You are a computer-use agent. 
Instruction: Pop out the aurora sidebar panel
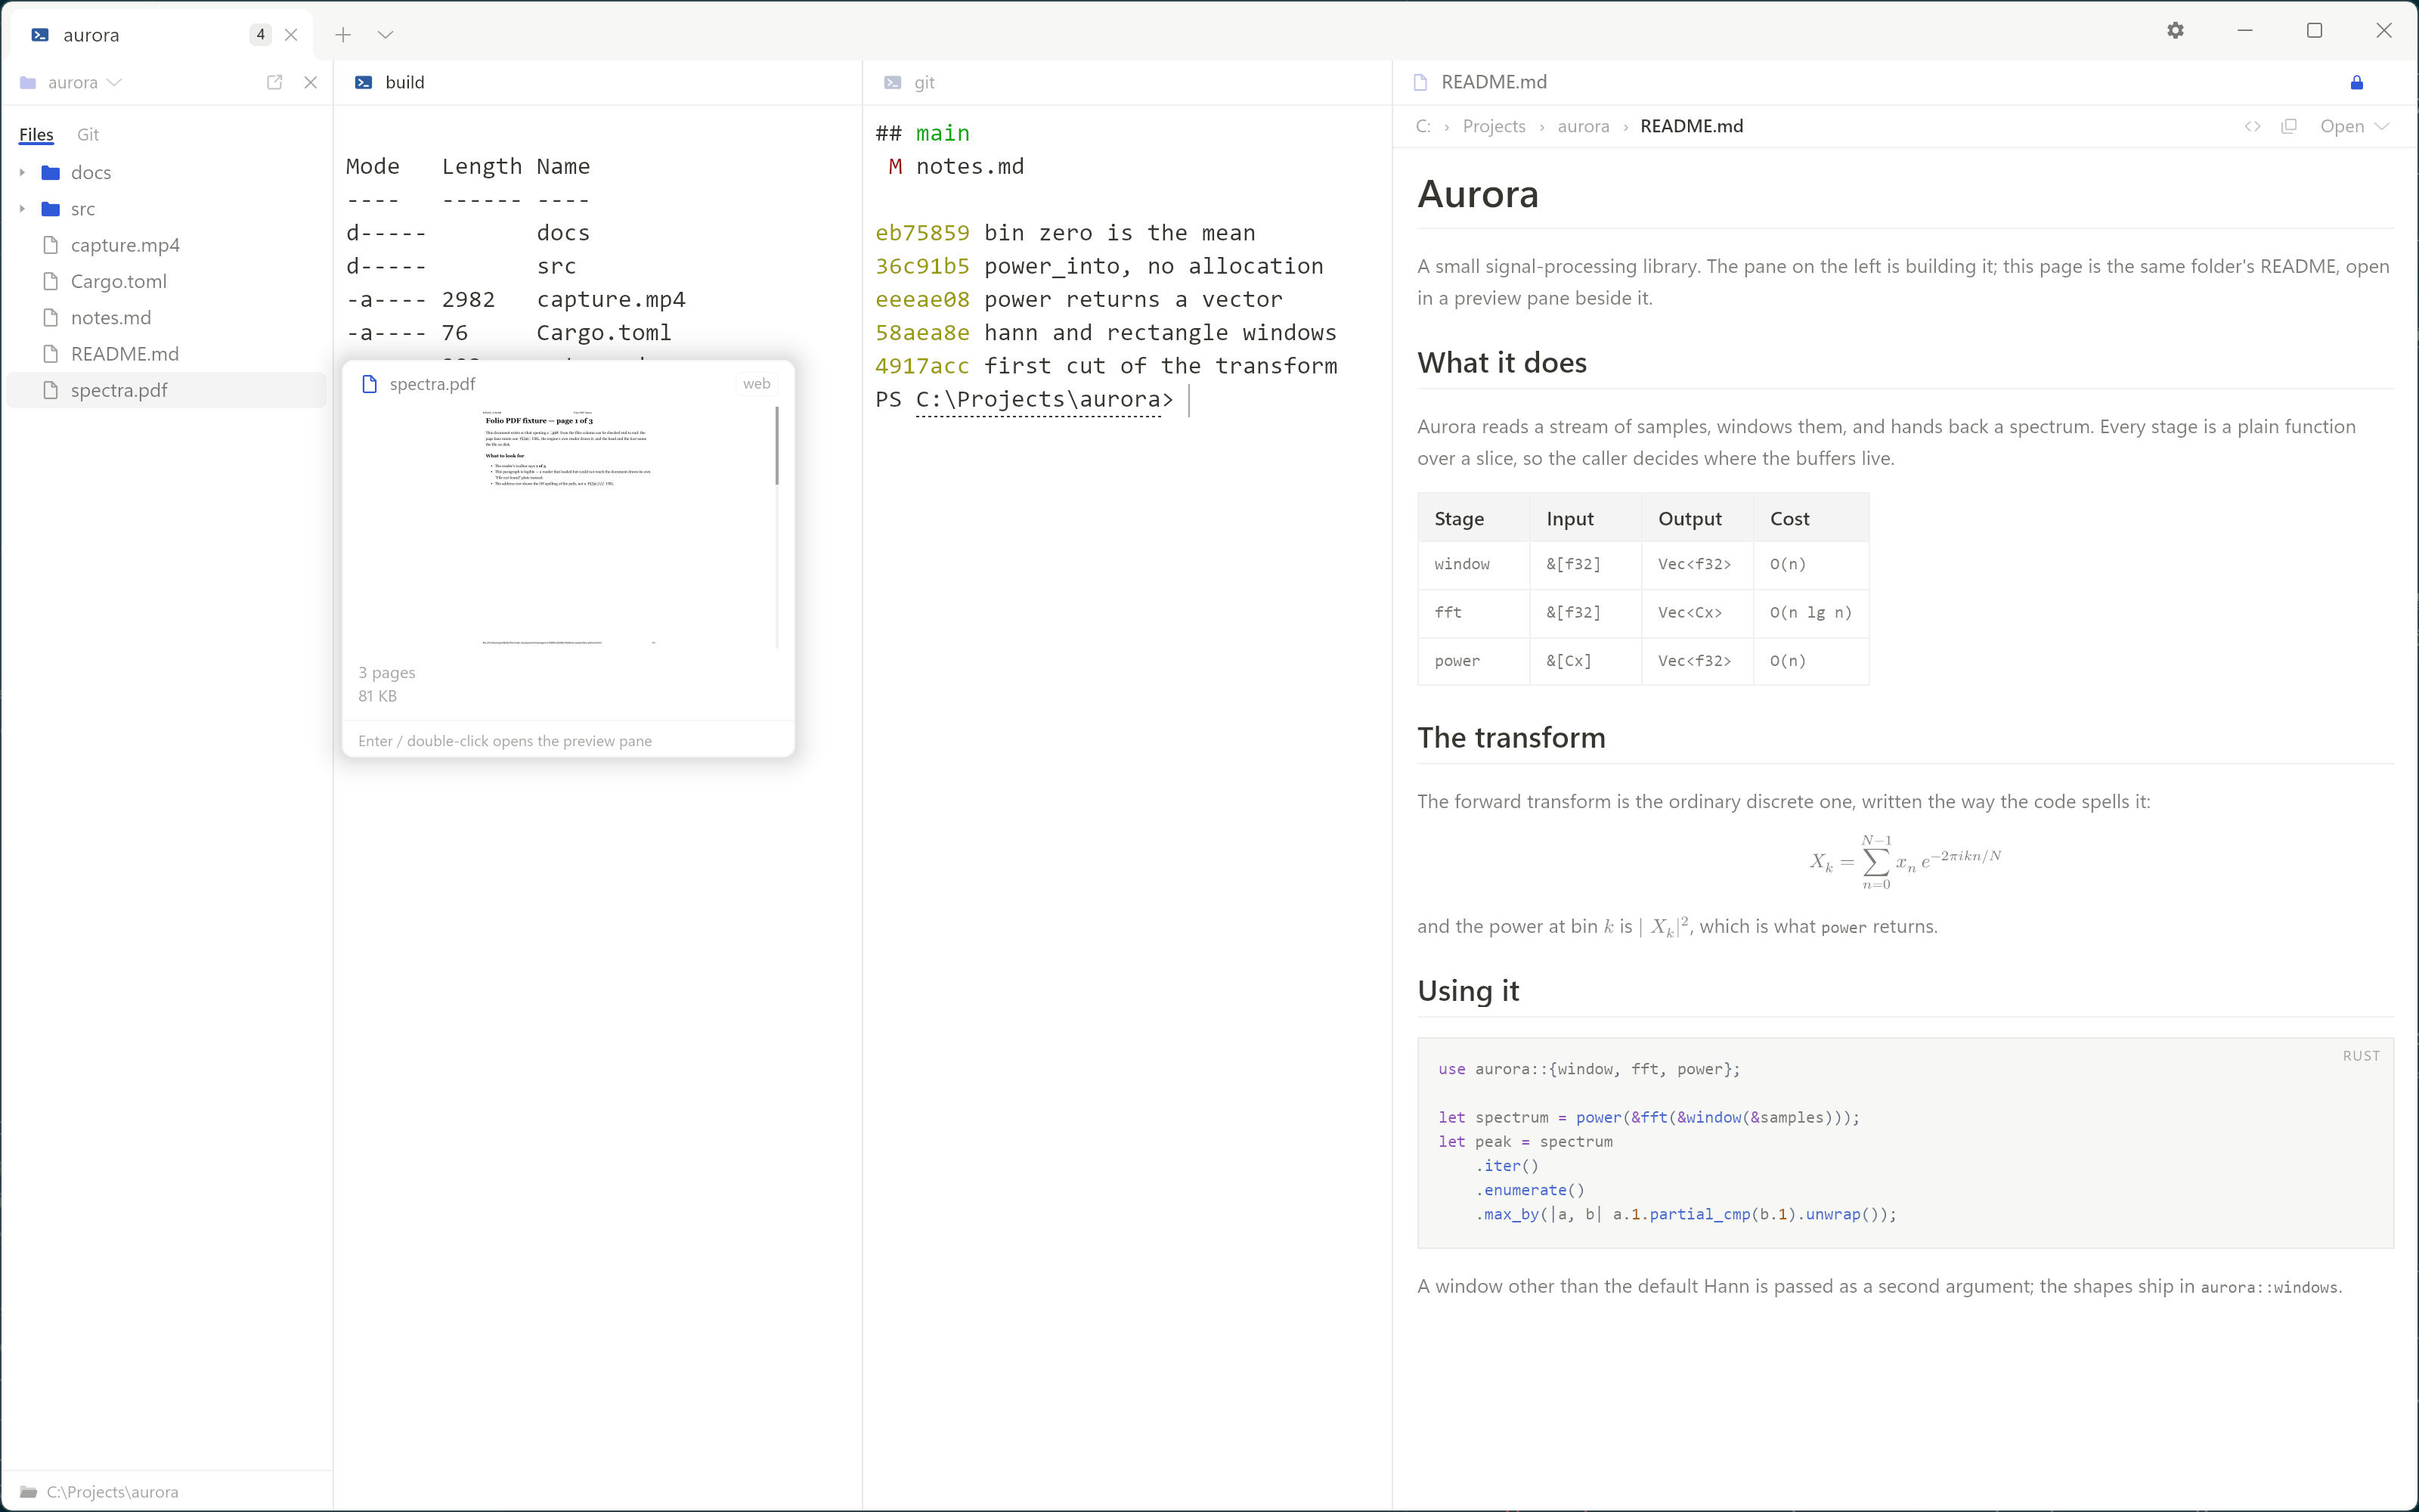[275, 82]
